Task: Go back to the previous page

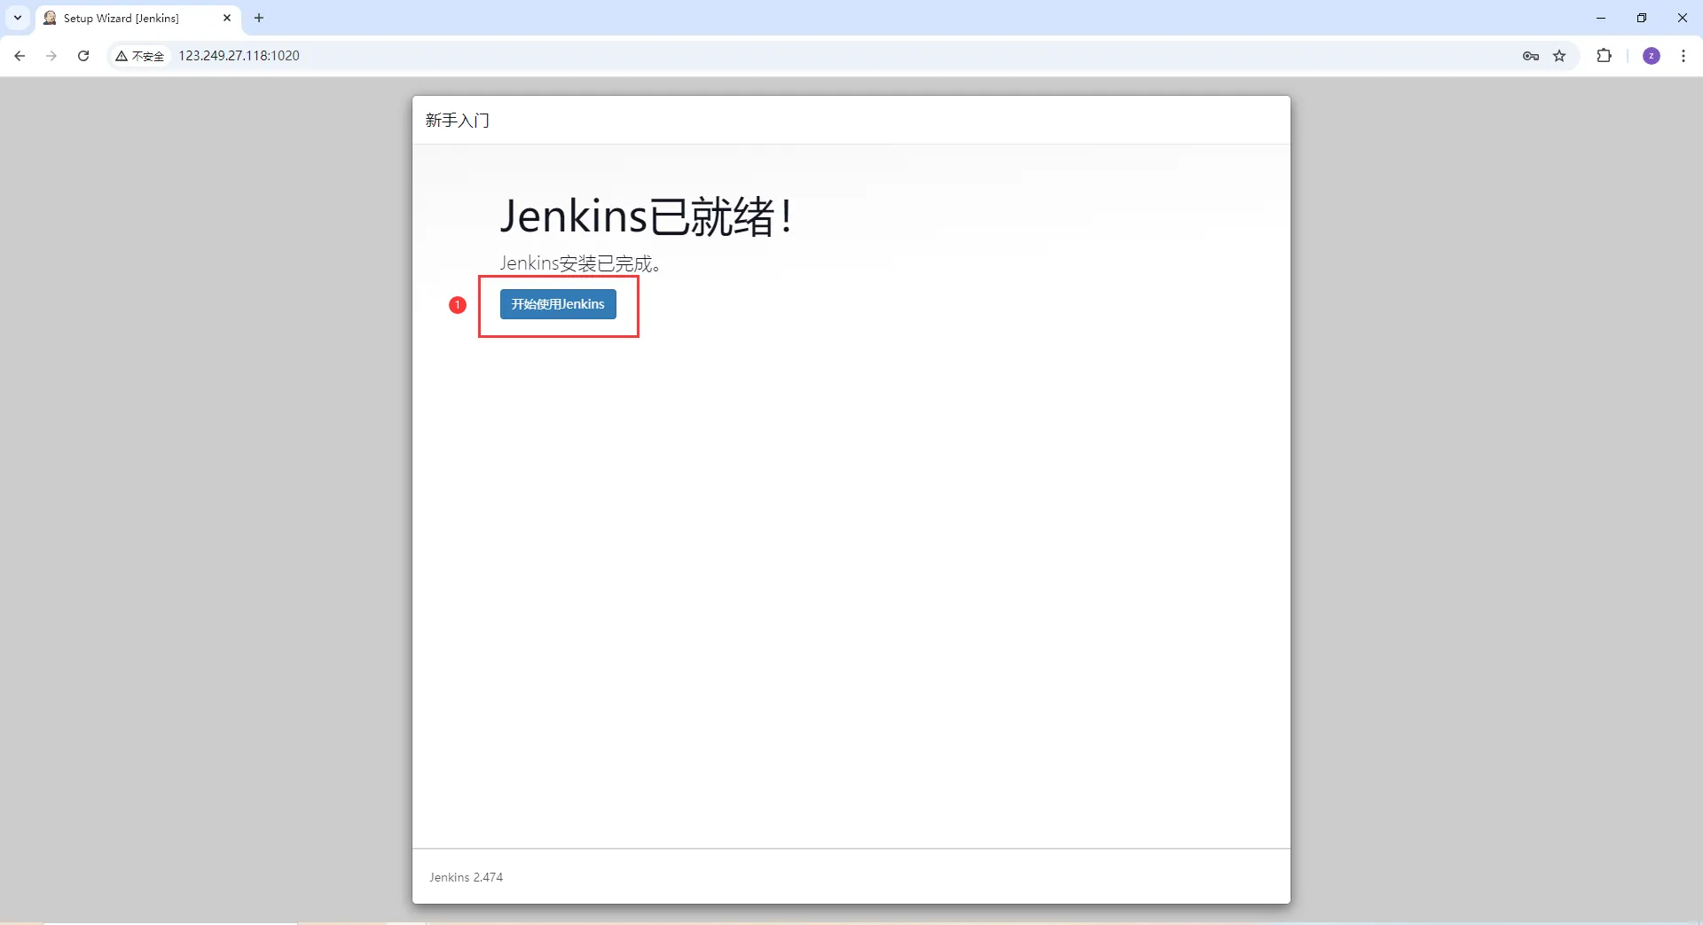Action: click(20, 56)
